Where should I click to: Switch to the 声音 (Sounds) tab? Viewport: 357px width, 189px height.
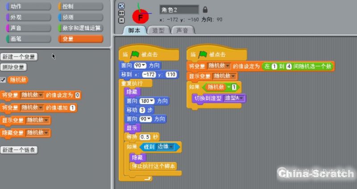coord(182,30)
